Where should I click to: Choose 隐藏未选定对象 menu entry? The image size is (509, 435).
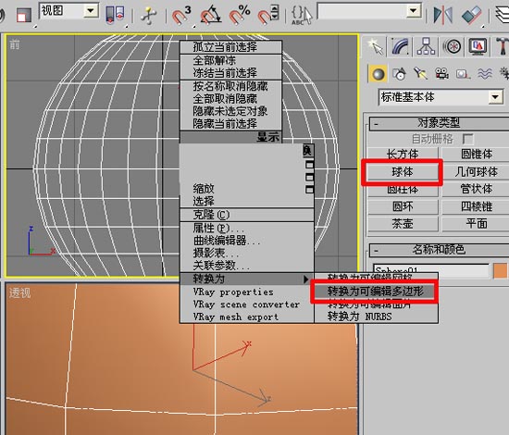pos(230,111)
